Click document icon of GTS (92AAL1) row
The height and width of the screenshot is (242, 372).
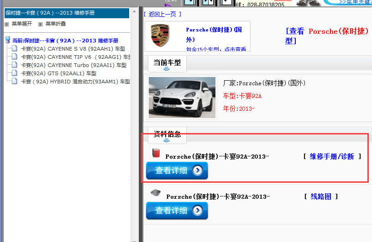[x=15, y=73]
